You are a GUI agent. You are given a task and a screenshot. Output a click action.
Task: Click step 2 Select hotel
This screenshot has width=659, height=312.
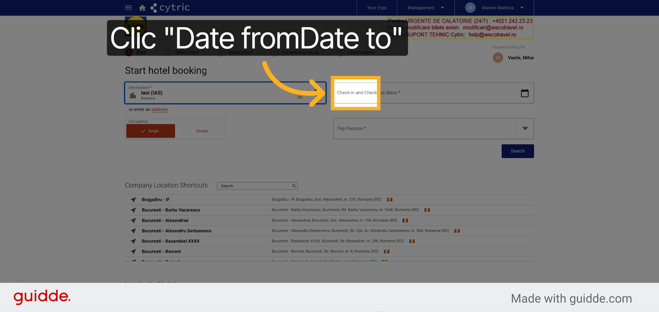click(182, 52)
